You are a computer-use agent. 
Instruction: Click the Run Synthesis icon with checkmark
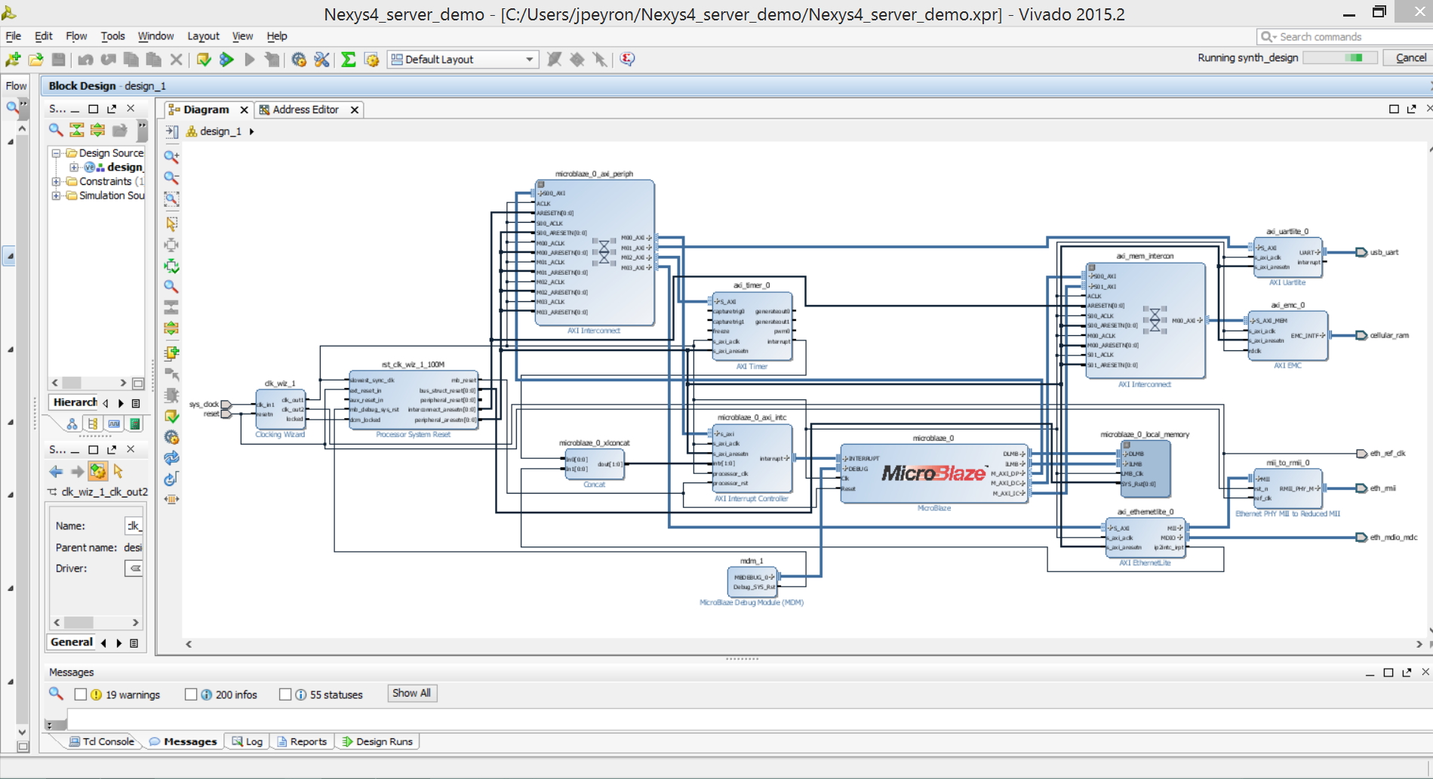coord(204,60)
